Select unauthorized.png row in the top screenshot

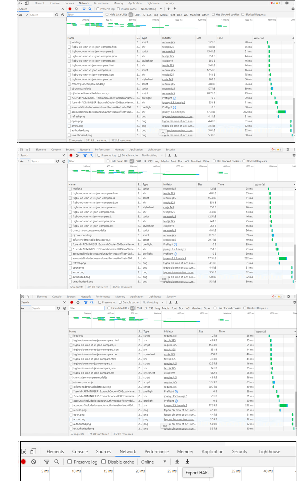(x=180, y=135)
